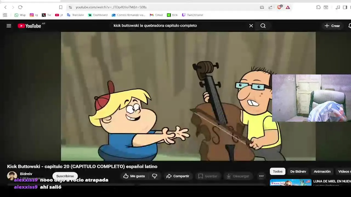Click the screen cast icon in address bar

[x=262, y=7]
